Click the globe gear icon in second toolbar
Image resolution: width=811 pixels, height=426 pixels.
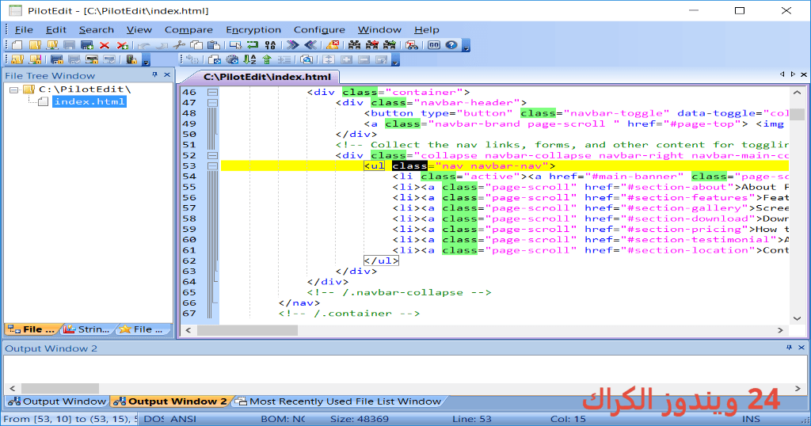(x=232, y=60)
